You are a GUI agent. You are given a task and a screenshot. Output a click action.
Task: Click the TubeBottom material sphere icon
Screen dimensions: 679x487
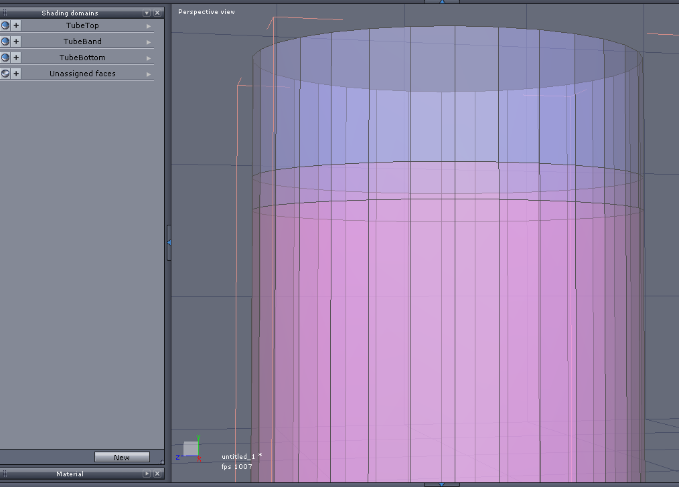(x=5, y=58)
